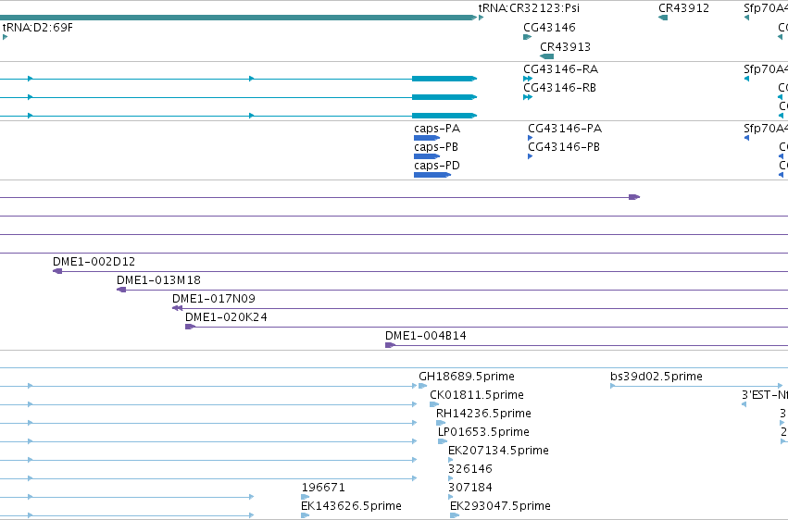788x520 pixels.
Task: Click the bs39d02.5prime EST label
Action: tap(656, 377)
